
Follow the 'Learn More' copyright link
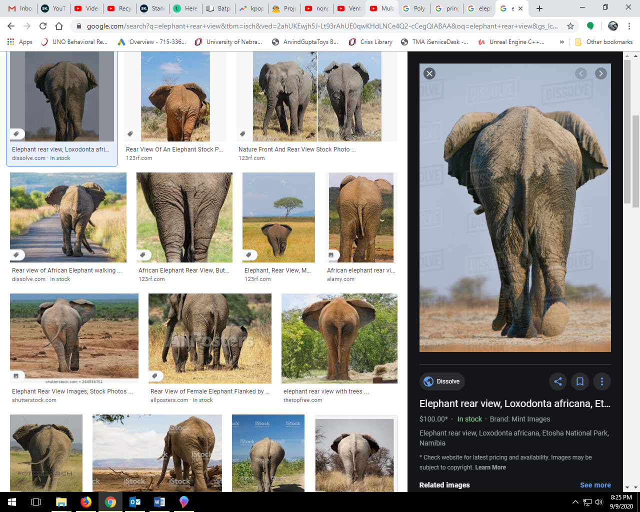(490, 467)
